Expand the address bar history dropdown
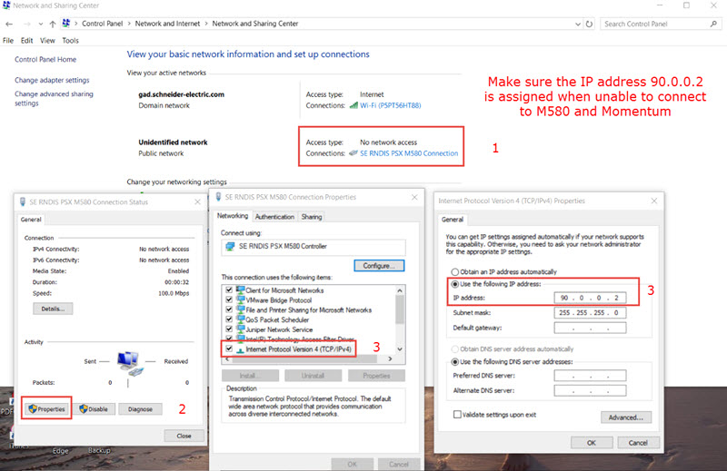 click(578, 25)
